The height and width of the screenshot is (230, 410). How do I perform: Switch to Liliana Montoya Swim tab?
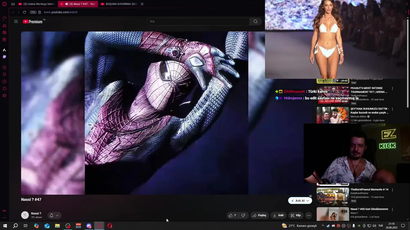click(x=36, y=4)
